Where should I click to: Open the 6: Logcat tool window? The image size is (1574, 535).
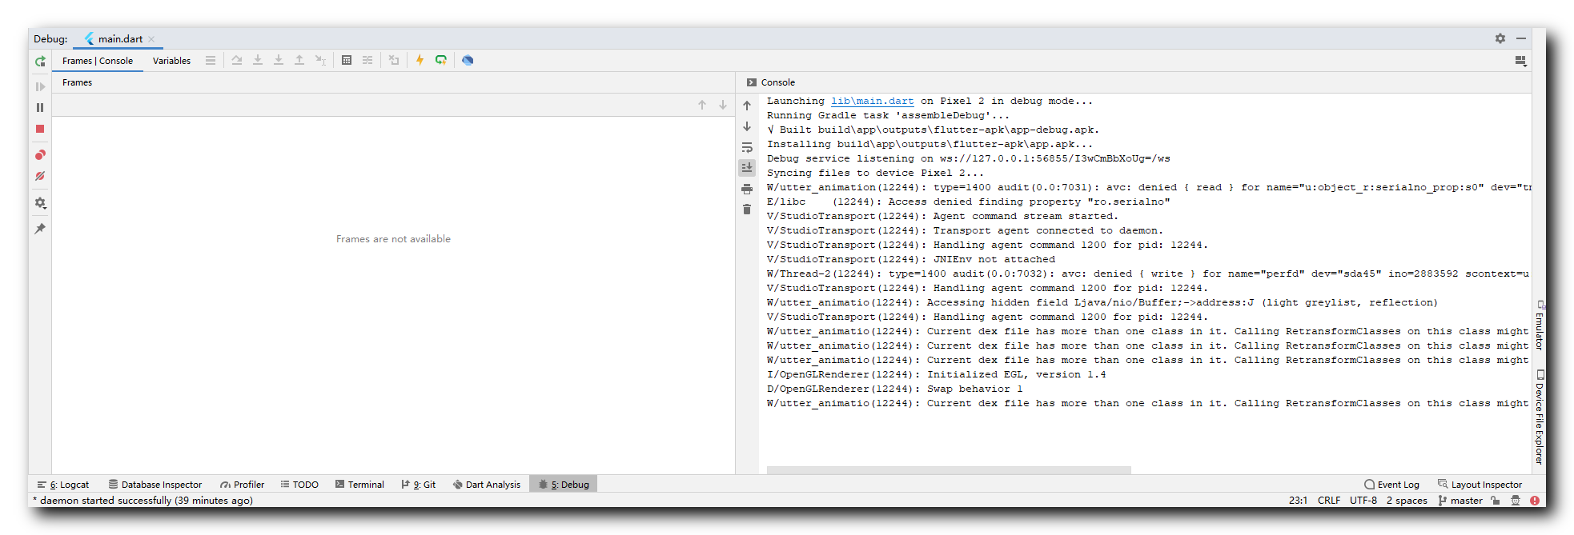point(63,485)
